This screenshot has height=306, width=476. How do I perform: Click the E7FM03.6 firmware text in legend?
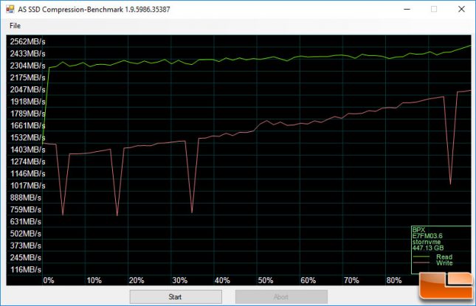click(x=427, y=236)
